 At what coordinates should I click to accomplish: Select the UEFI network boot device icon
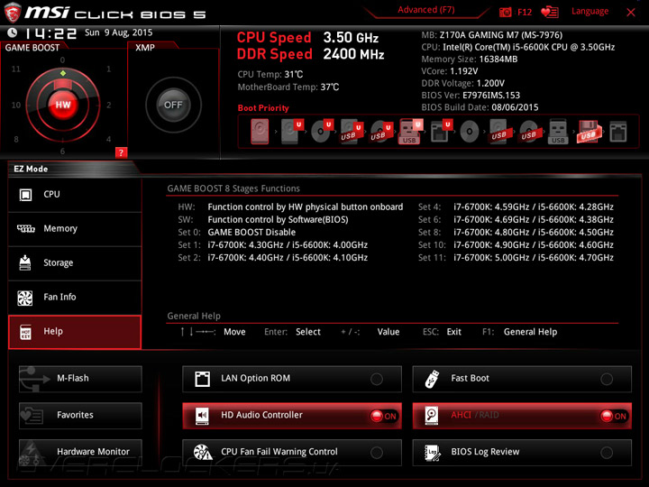click(x=441, y=132)
